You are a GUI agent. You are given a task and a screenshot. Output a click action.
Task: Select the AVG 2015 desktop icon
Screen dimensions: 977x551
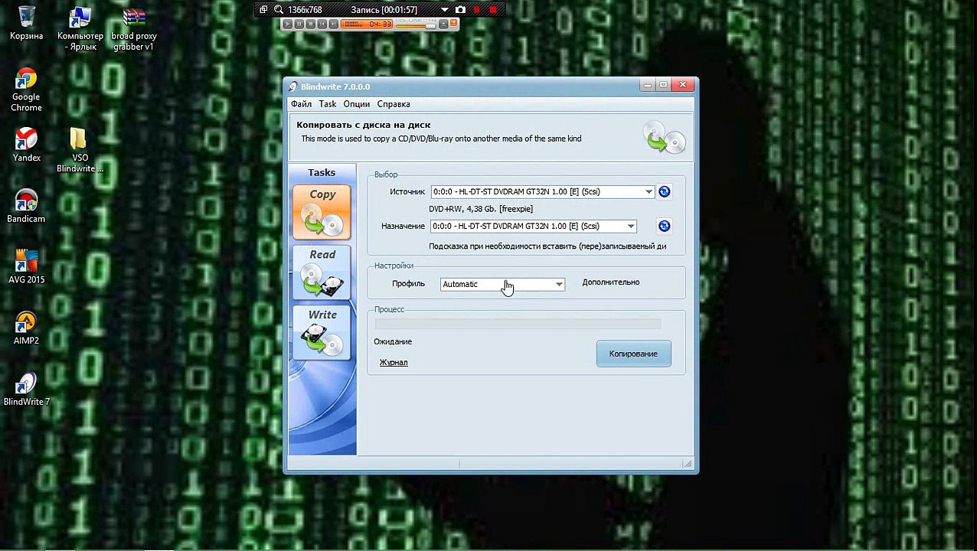click(26, 266)
